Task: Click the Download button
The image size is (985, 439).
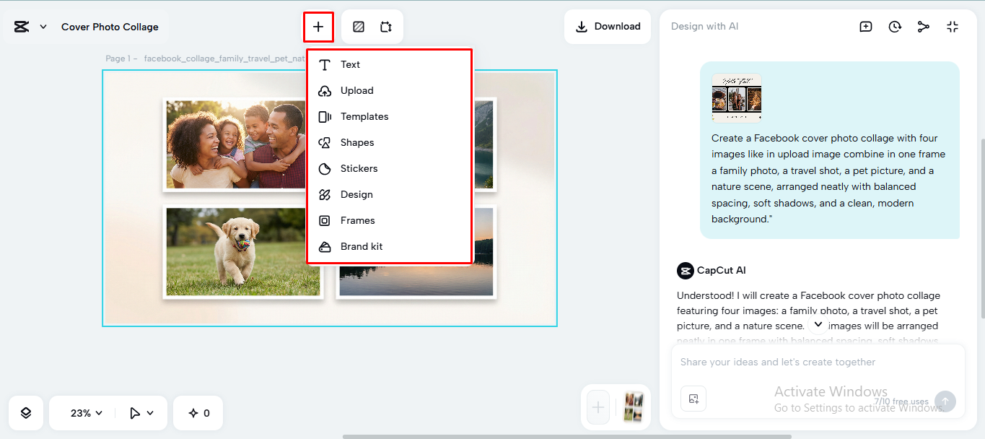Action: [608, 26]
